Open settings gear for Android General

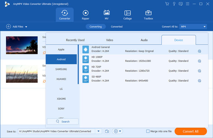tap(199, 51)
